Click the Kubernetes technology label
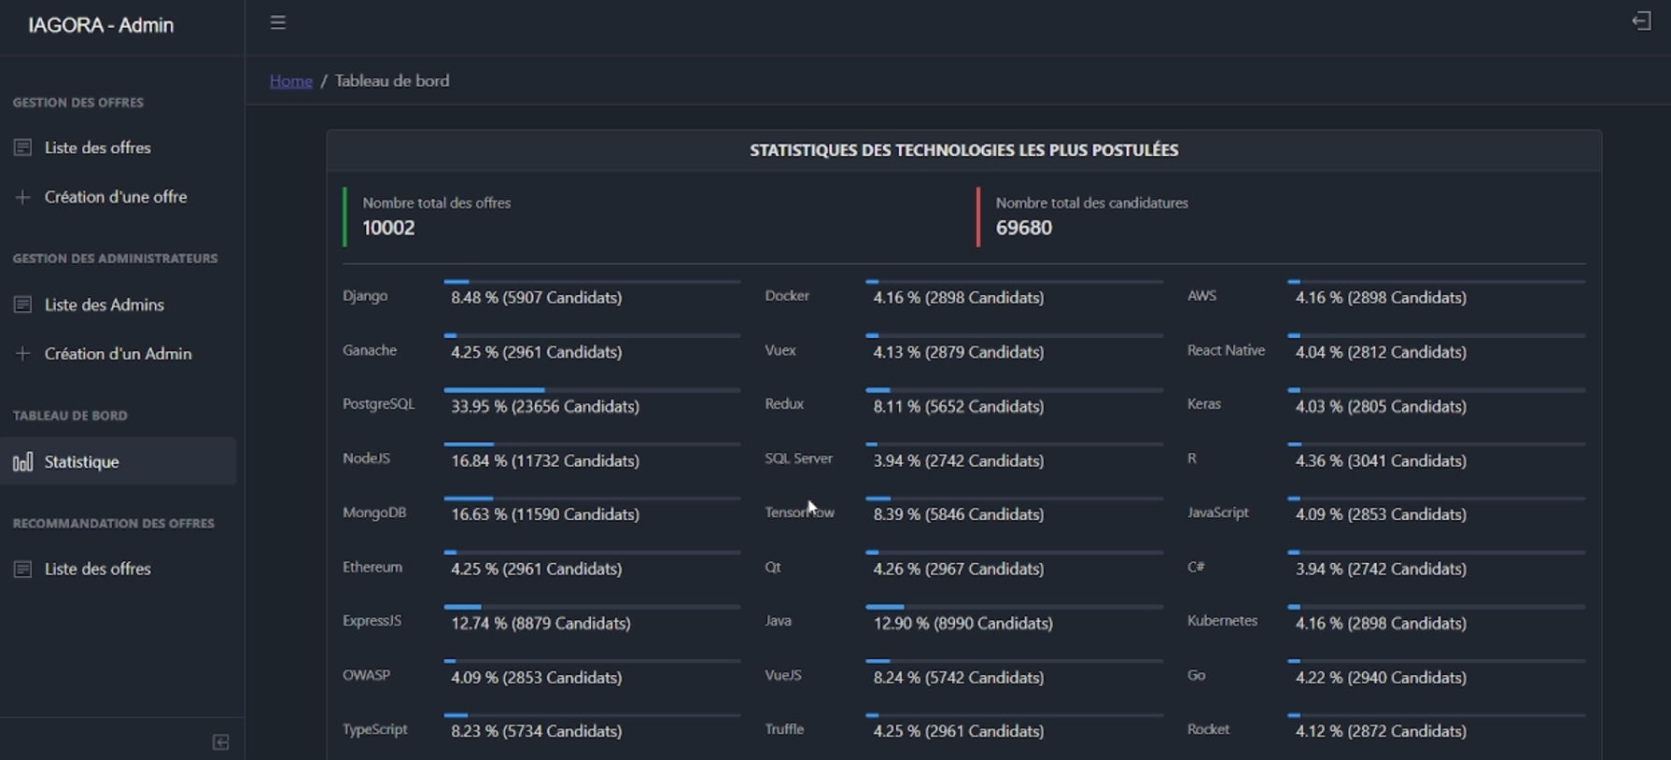The image size is (1671, 760). click(1223, 621)
